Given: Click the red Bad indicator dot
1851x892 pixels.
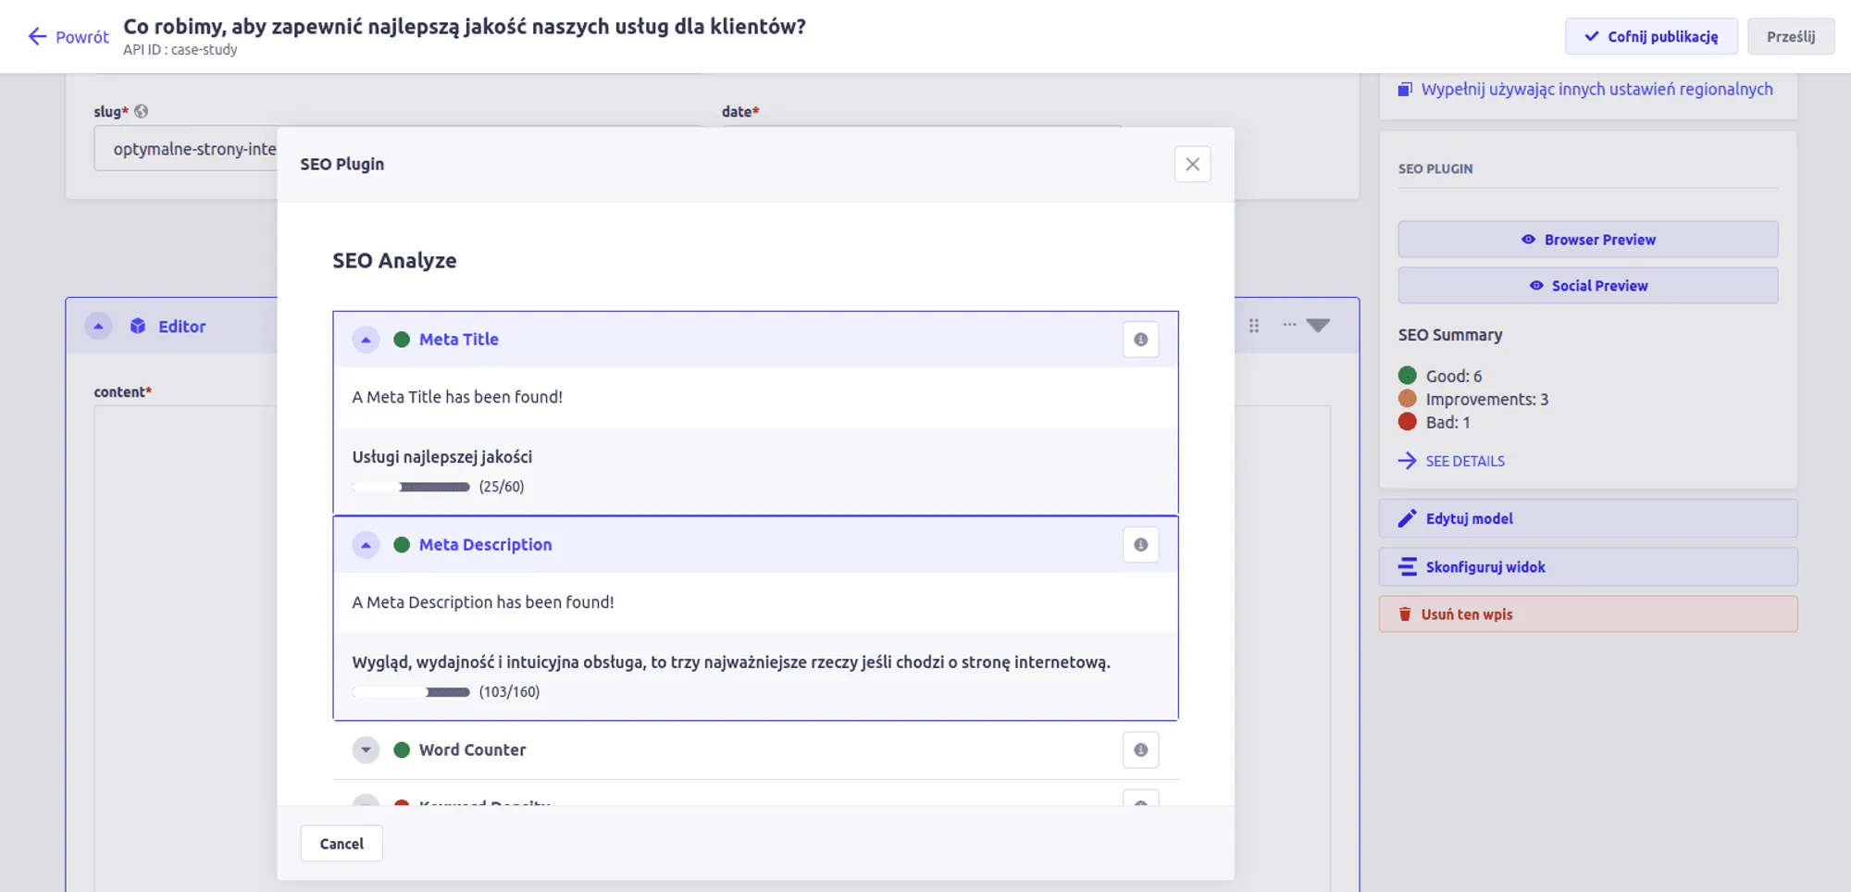Looking at the screenshot, I should coord(1407,422).
